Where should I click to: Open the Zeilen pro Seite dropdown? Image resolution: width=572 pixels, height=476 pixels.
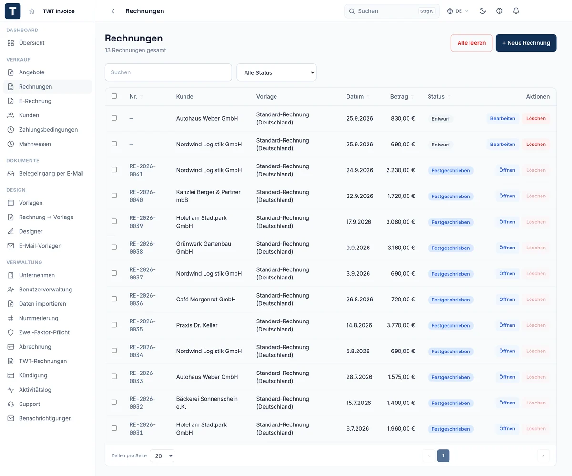pyautogui.click(x=162, y=456)
